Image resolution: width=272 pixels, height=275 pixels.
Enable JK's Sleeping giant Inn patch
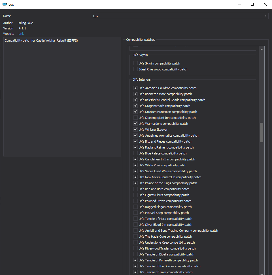(x=135, y=118)
